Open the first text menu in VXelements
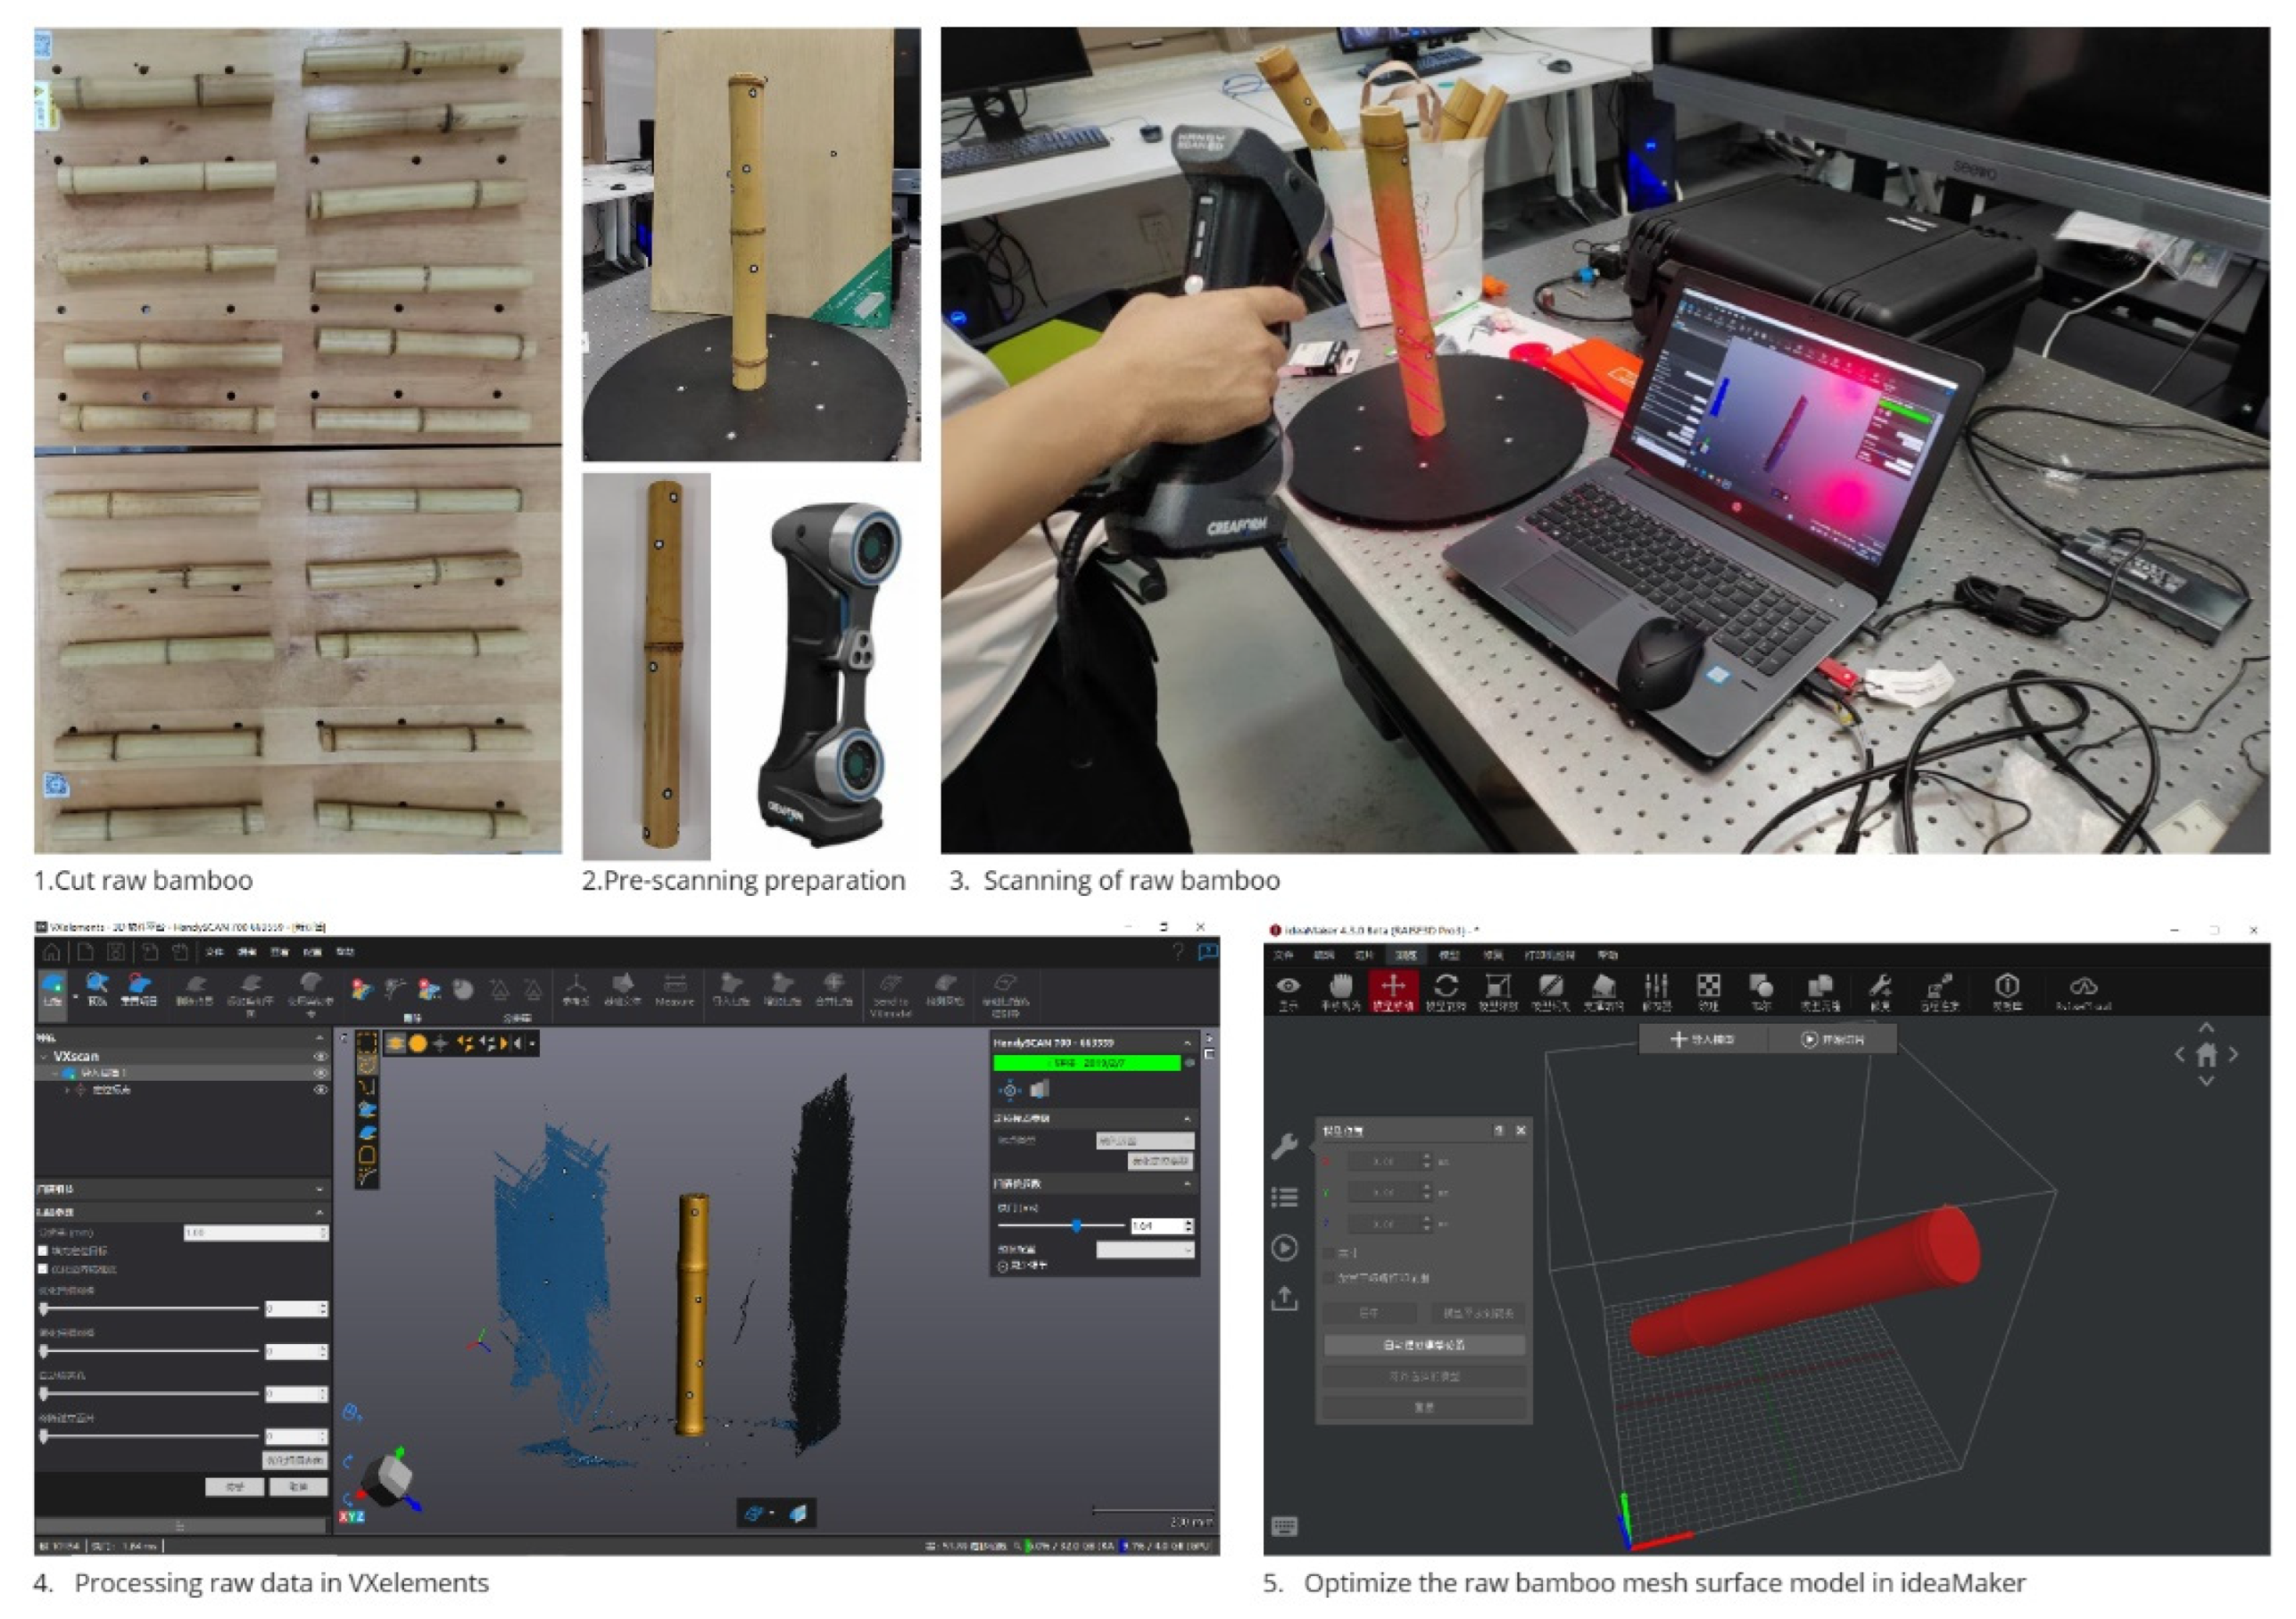2296x1619 pixels. click(213, 952)
